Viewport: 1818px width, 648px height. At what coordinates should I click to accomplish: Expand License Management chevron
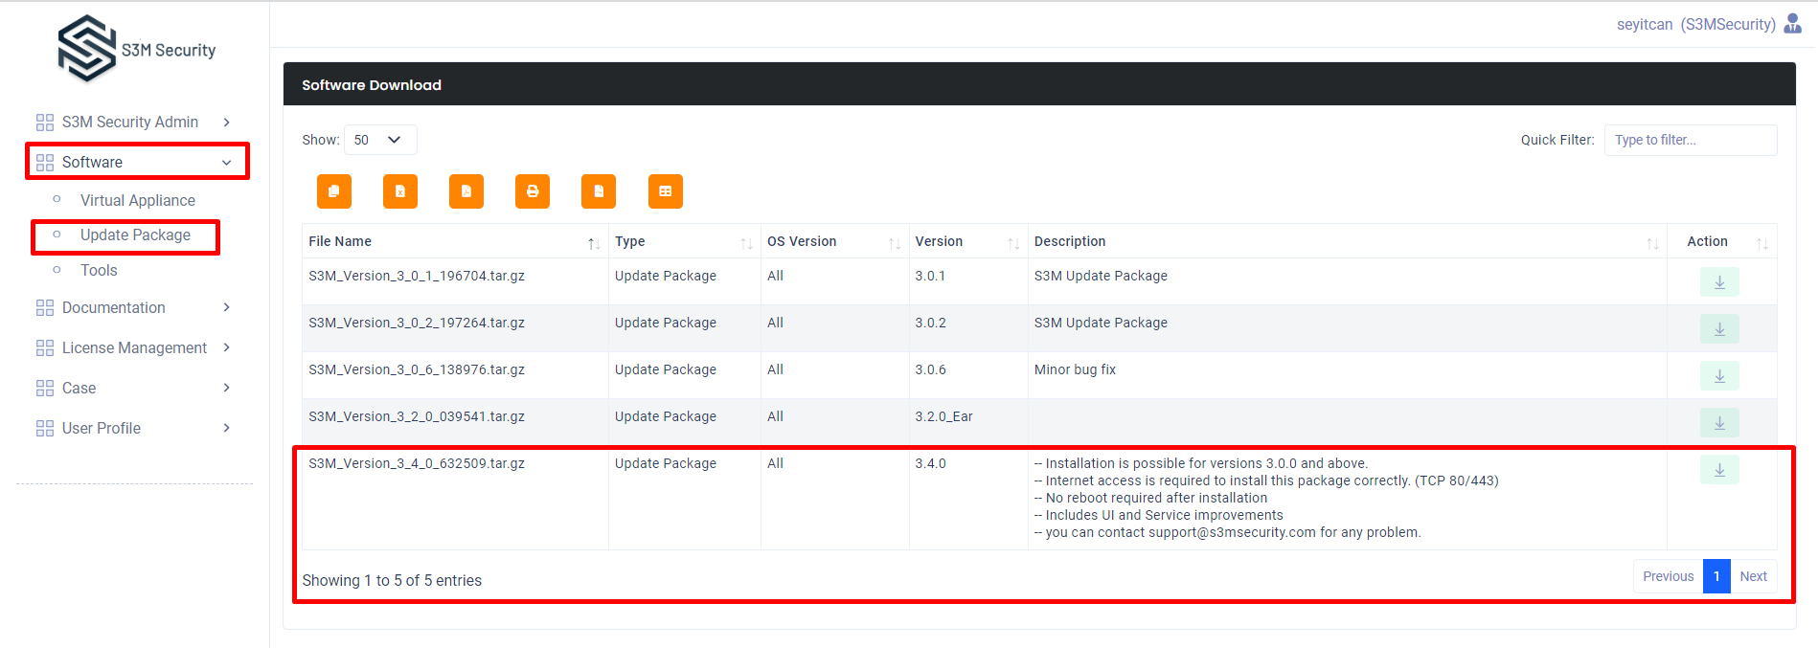(227, 347)
